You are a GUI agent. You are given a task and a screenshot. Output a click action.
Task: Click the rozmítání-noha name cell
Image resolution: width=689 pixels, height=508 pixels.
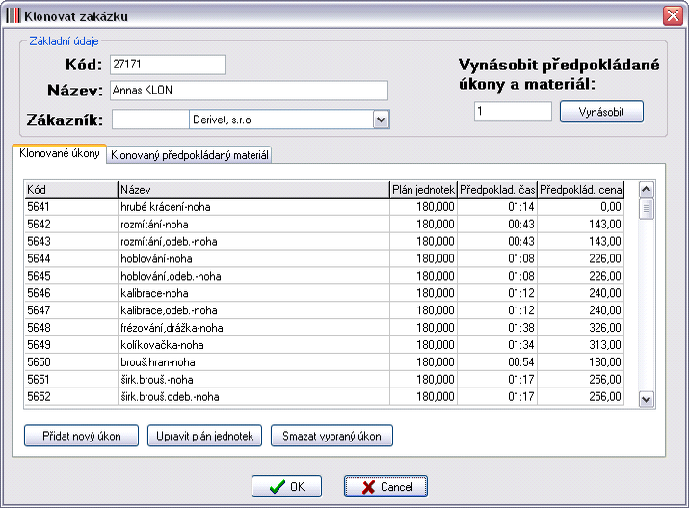point(254,224)
